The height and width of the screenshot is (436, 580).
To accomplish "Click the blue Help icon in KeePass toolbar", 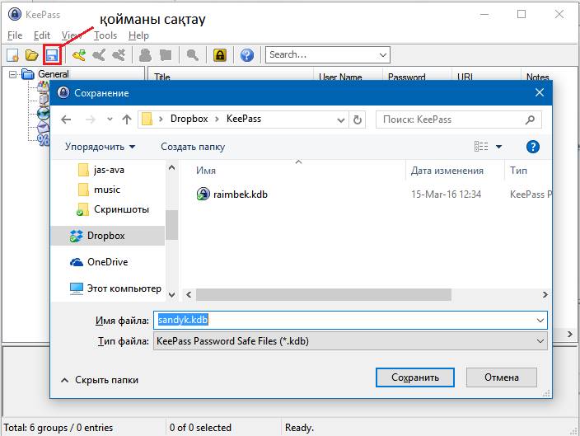I will [246, 55].
